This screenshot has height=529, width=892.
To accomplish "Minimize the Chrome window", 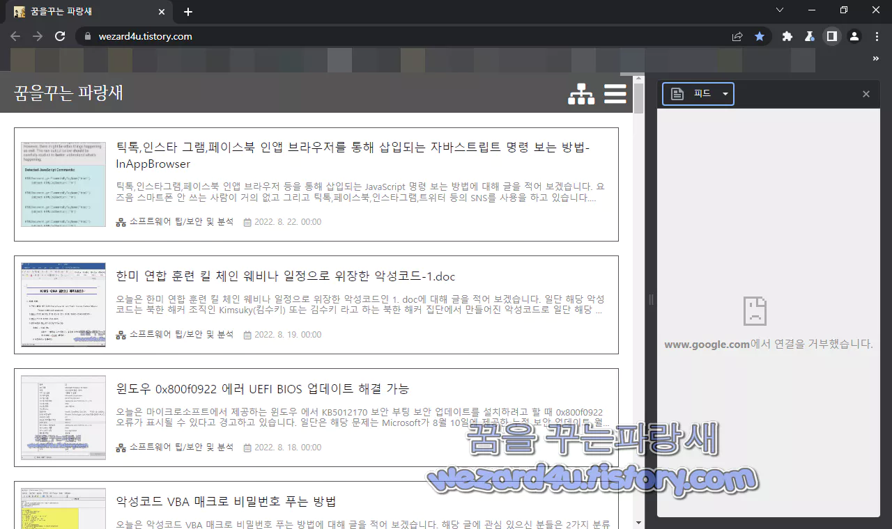I will pos(812,10).
